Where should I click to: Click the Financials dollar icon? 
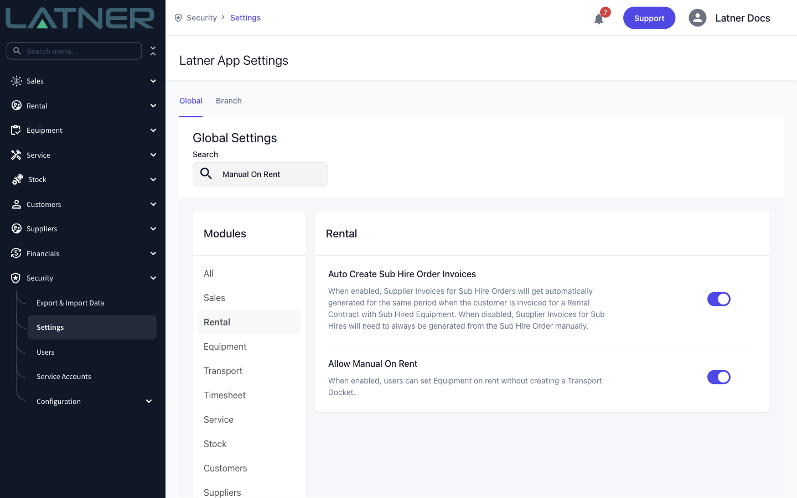[x=17, y=253]
